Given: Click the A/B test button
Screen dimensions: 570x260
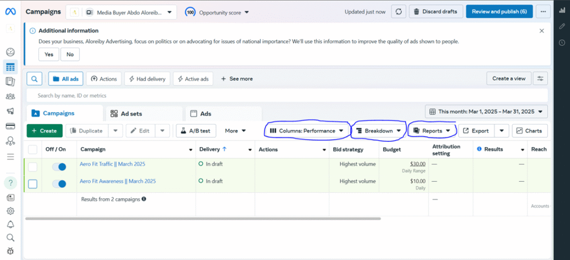Looking at the screenshot, I should tap(196, 131).
